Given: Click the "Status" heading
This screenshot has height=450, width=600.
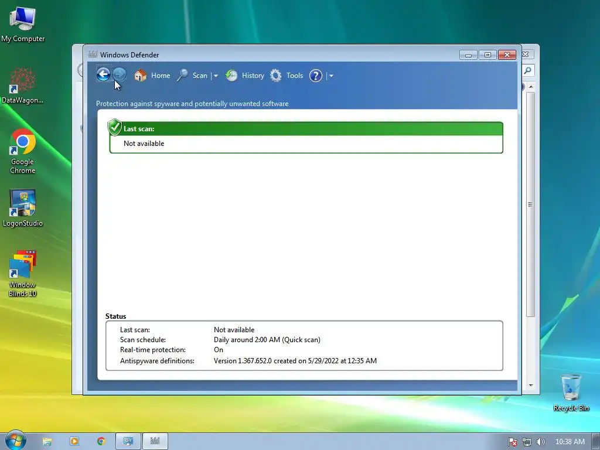Looking at the screenshot, I should [x=115, y=316].
